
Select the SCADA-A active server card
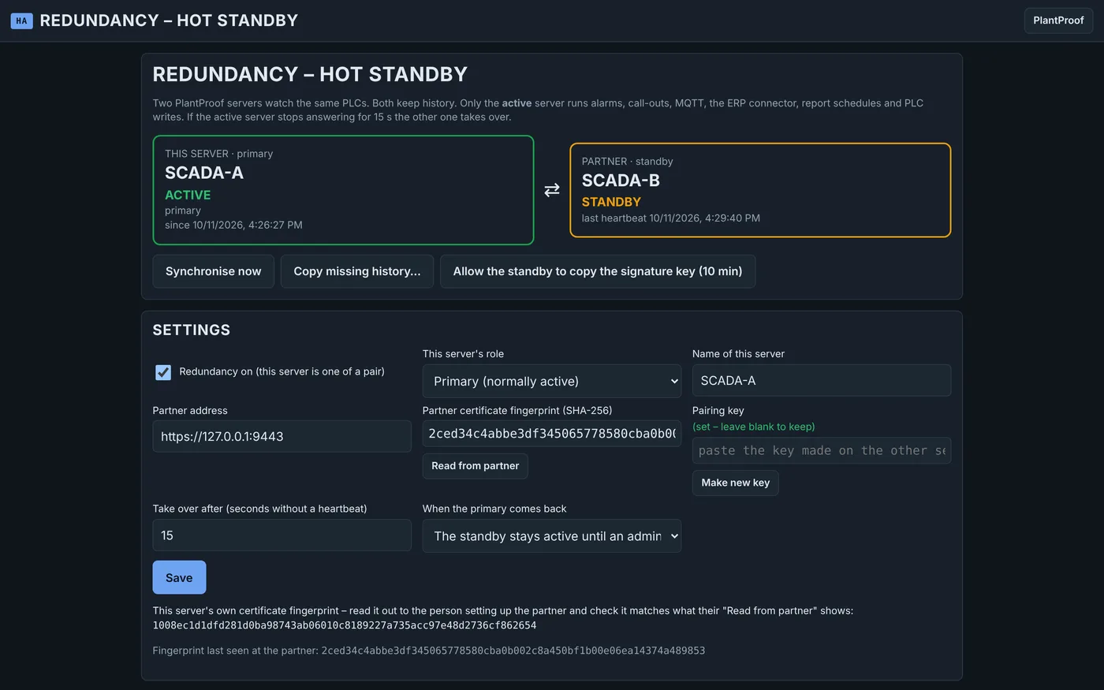343,190
